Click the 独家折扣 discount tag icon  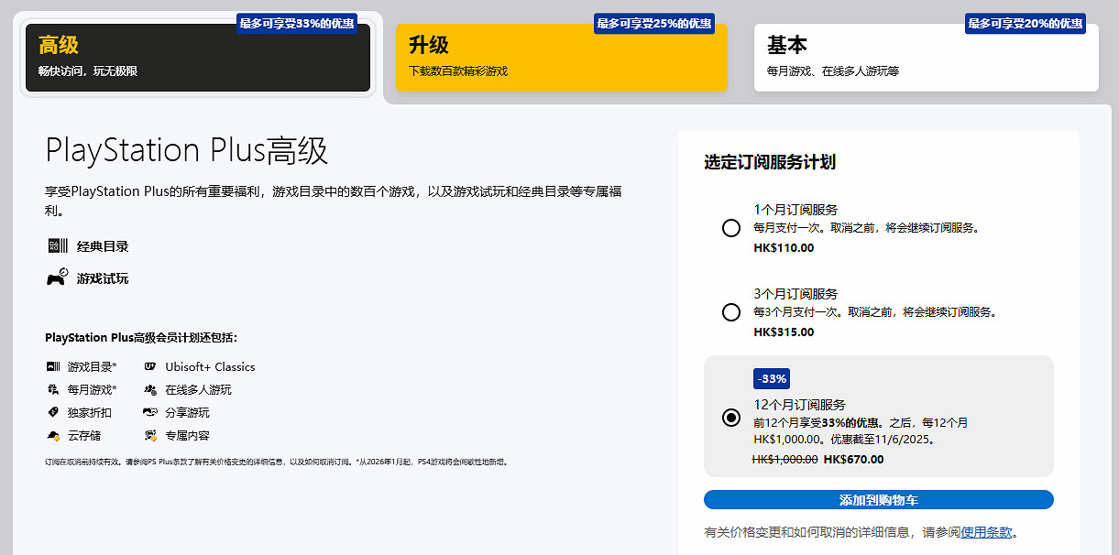pyautogui.click(x=55, y=411)
